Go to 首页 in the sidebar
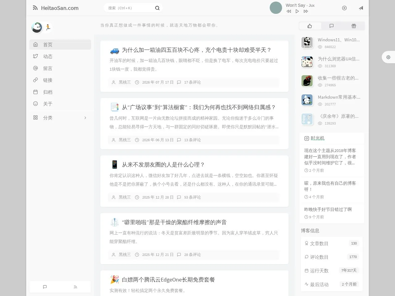The image size is (395, 296). point(60,44)
